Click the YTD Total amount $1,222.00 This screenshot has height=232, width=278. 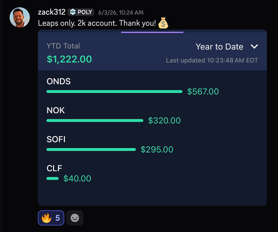(69, 59)
